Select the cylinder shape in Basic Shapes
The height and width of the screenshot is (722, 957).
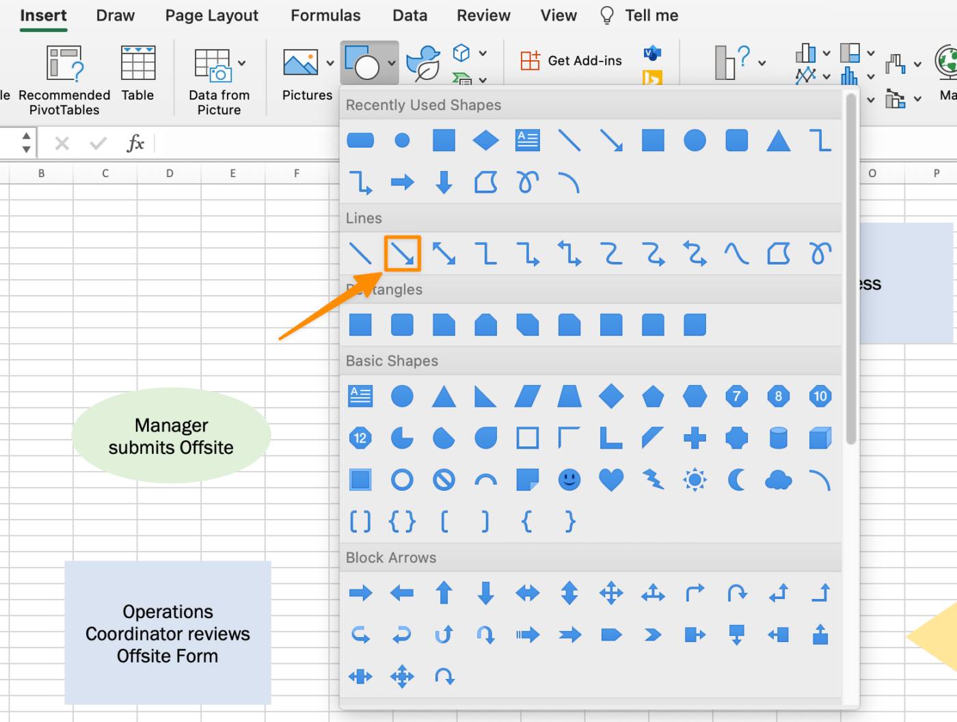[778, 438]
